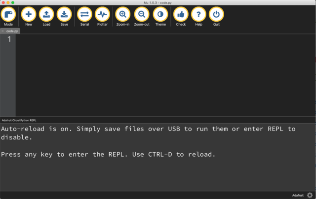Screen dimensions: 316x199
Task: Click the 'Adafruit CircuitPython REPL' panel title
Action: [x=19, y=120]
